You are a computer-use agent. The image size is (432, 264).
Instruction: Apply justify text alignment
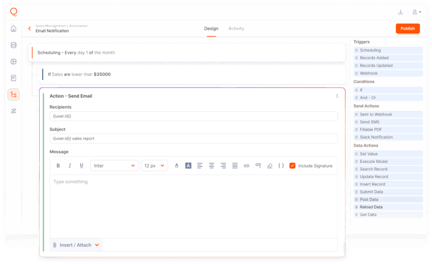tap(235, 166)
